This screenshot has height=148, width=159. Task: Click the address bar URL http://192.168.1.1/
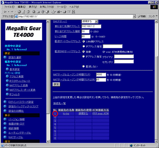pos(28,16)
